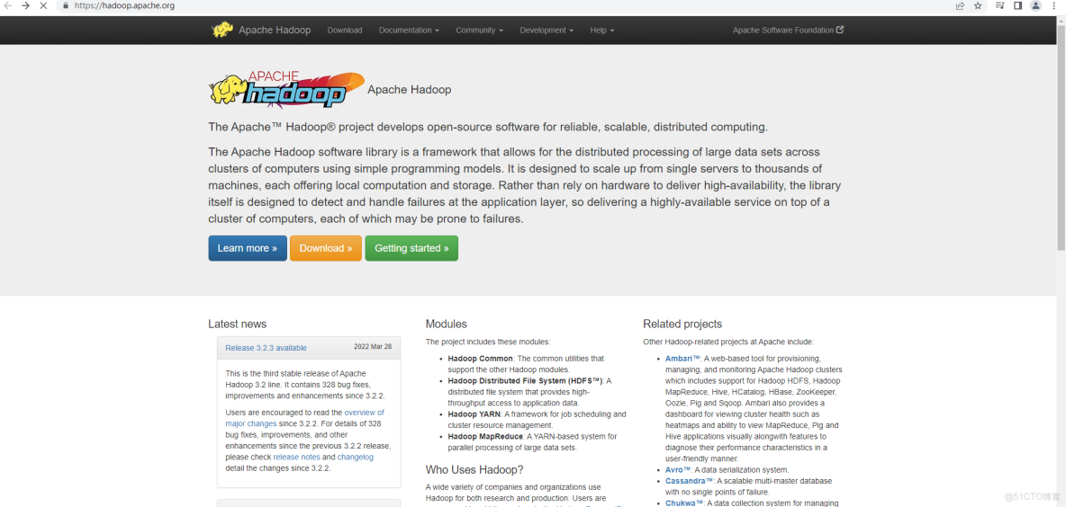Open the release notes link
Screen dimensions: 1066x507
point(296,458)
